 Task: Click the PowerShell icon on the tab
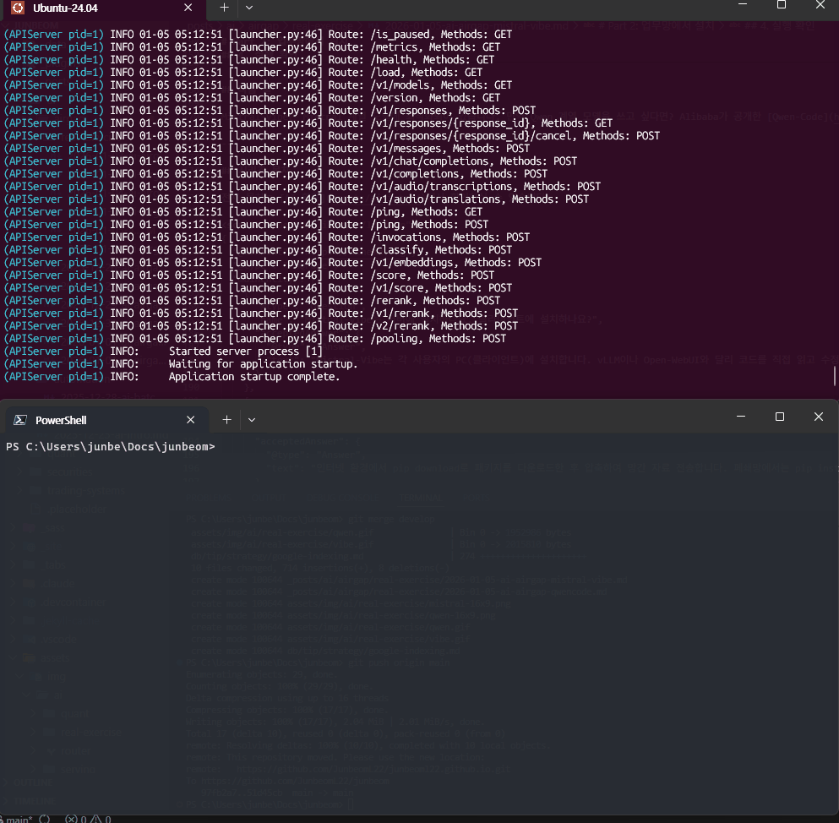[x=20, y=420]
